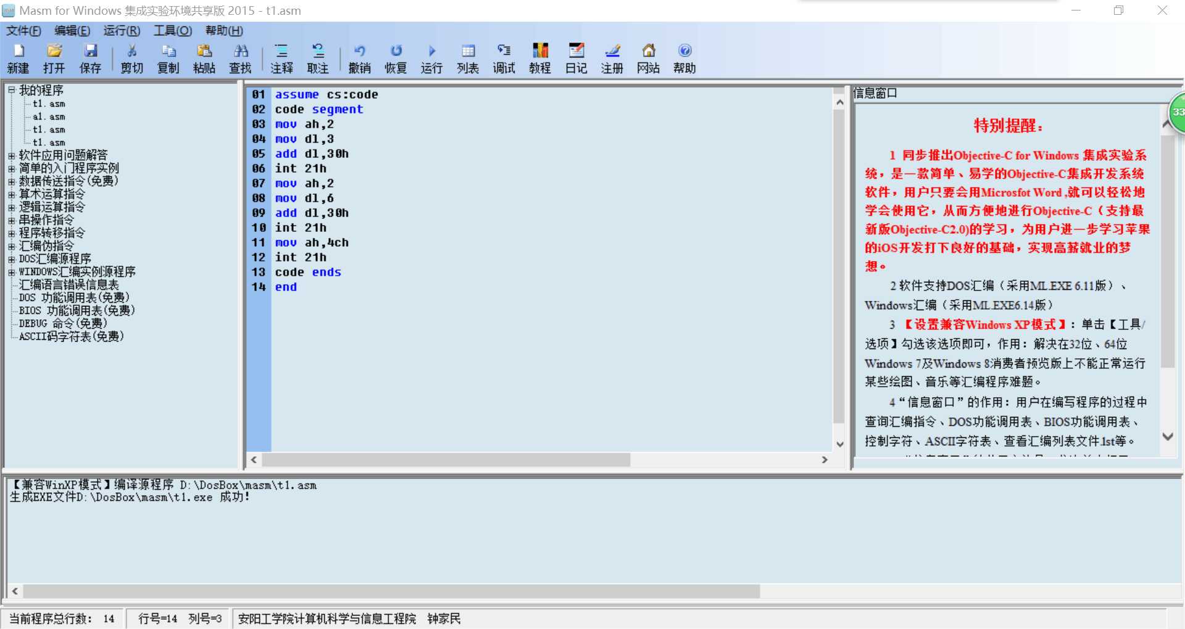This screenshot has width=1185, height=629.
Task: Save the file with the 保存 icon
Action: coord(90,59)
